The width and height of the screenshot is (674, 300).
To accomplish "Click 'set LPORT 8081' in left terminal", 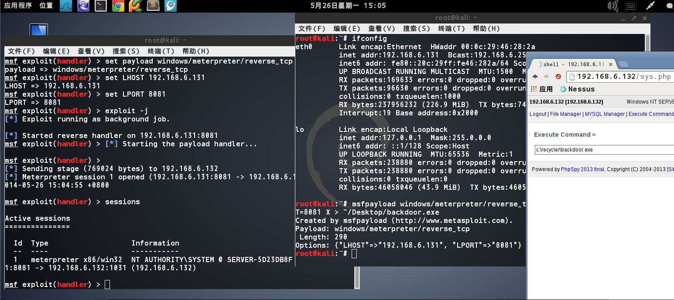I will pos(136,94).
